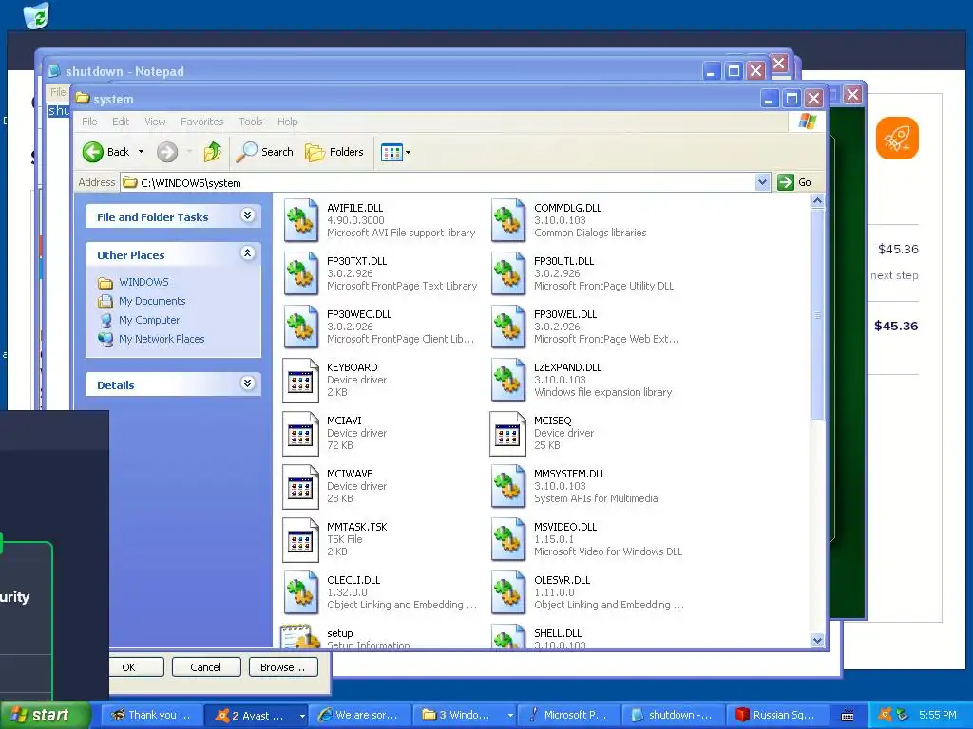The image size is (973, 729).
Task: Select the FP30TXT.DLL file icon
Action: [x=301, y=273]
